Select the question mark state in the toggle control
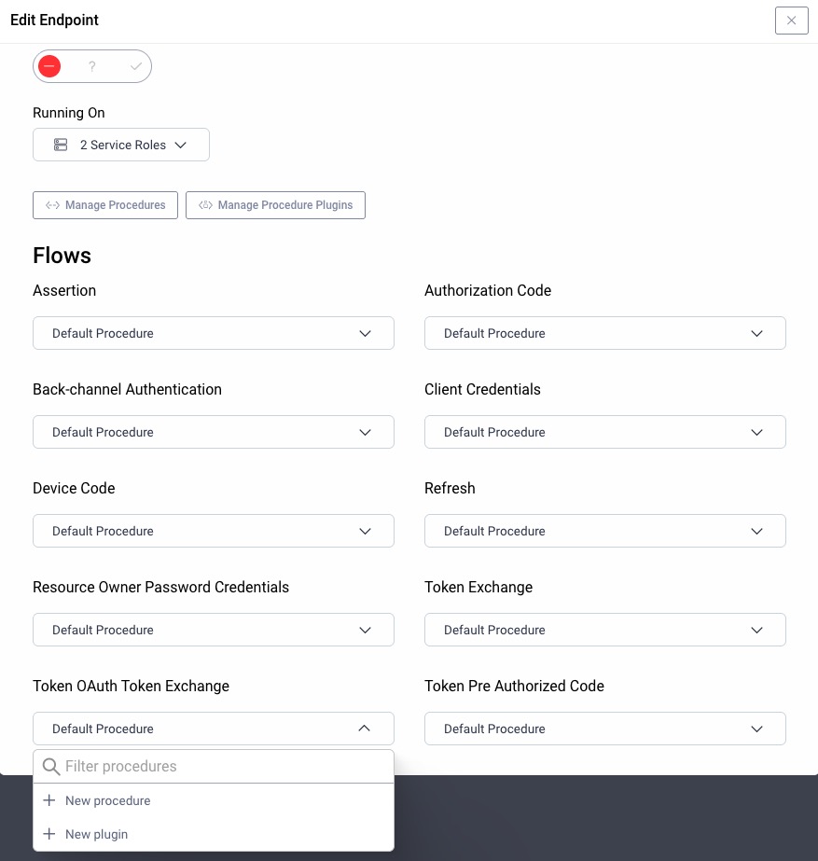The width and height of the screenshot is (818, 861). point(92,66)
